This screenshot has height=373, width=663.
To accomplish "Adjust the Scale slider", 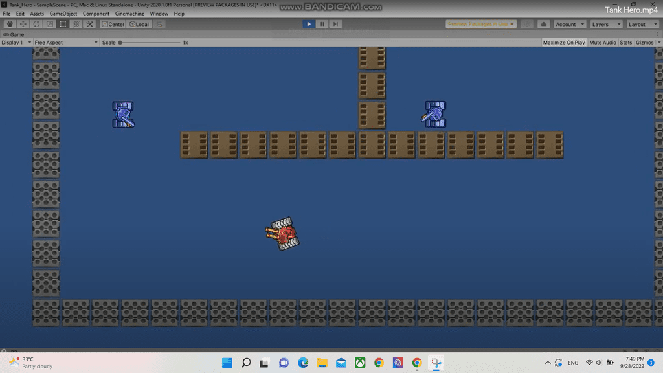I will 150,42.
